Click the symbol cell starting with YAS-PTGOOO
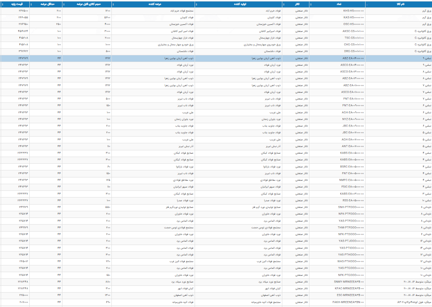 point(338,268)
